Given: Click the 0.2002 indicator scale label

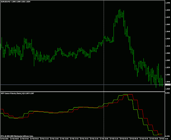Looking at the screenshot, I should coord(168,93).
